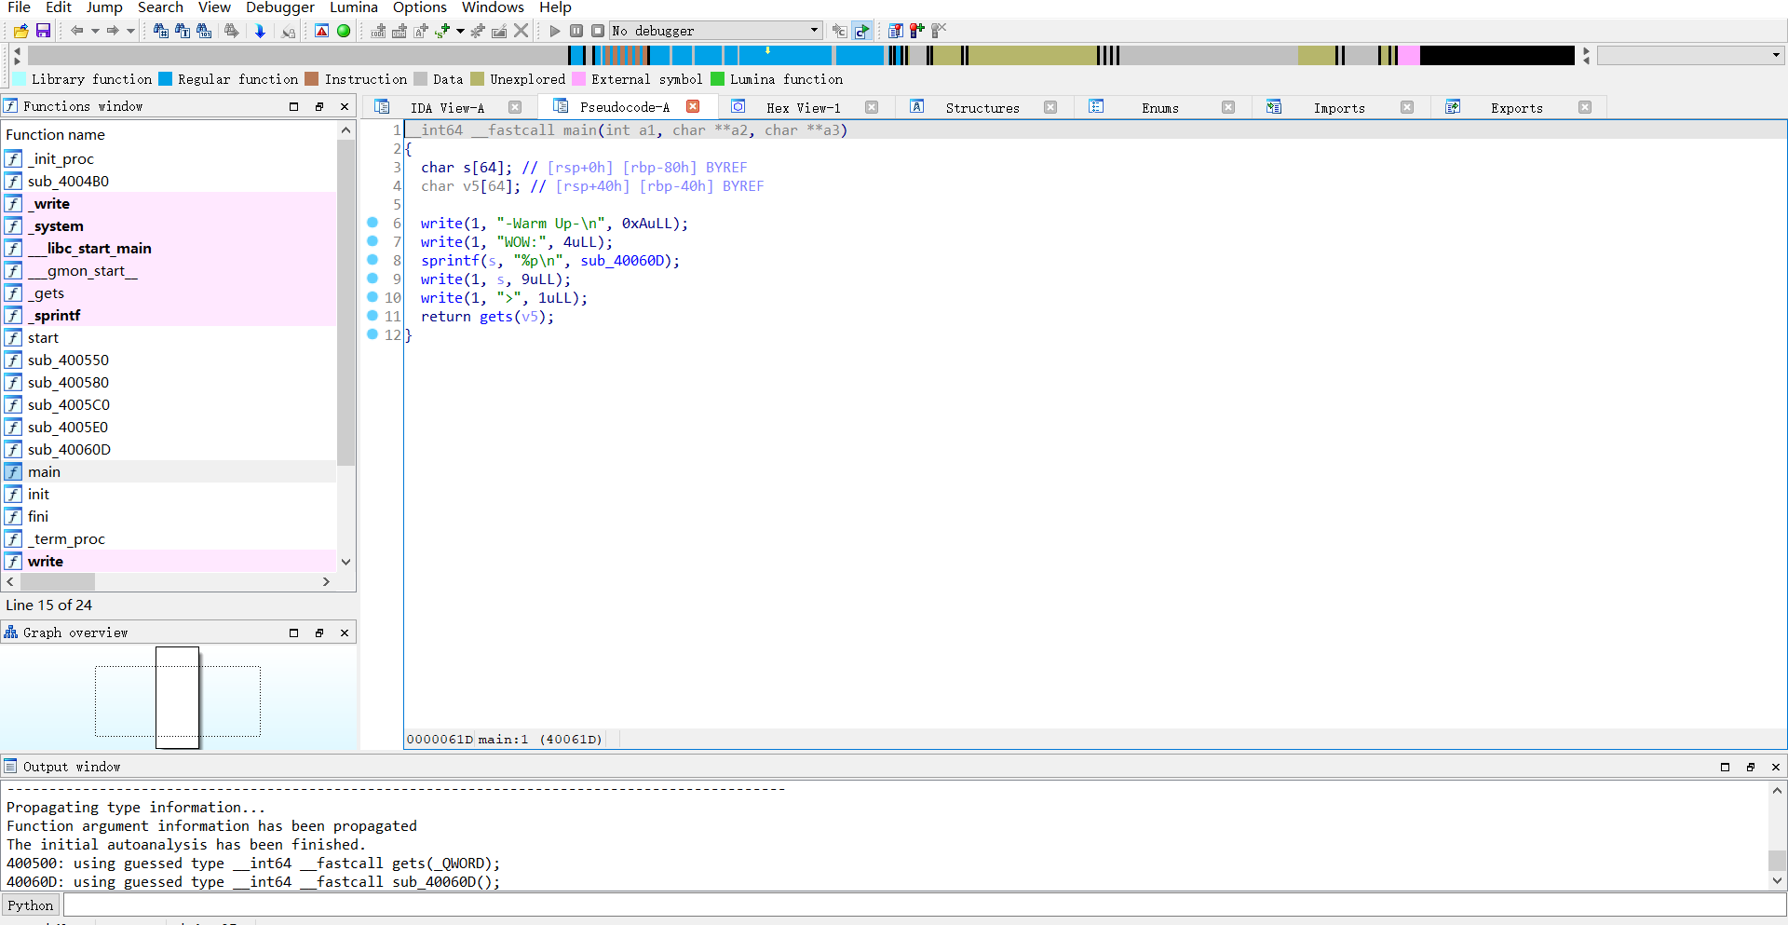Open the Debugger menu
This screenshot has height=925, width=1788.
(x=280, y=7)
